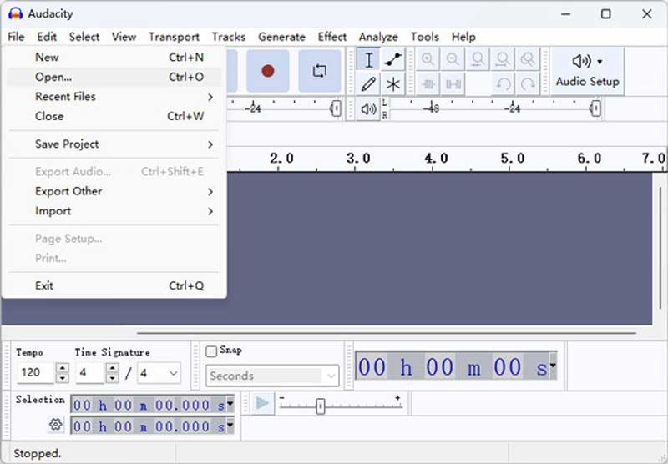The height and width of the screenshot is (464, 668).
Task: Enable the Snap checkbox
Action: click(x=211, y=351)
